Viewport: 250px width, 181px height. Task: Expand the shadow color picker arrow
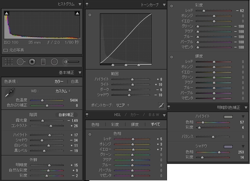pos(243,146)
